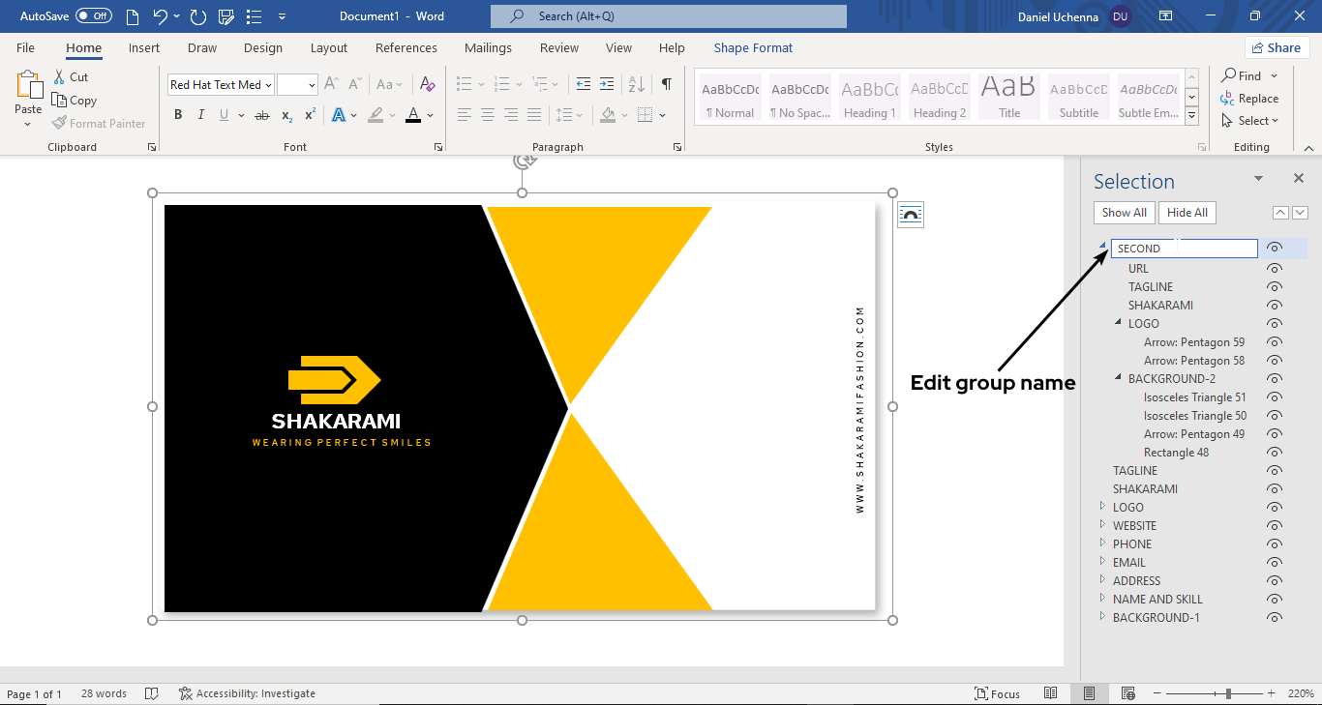Click the Format Painter icon
Viewport: 1322px width, 705px height.
60,124
